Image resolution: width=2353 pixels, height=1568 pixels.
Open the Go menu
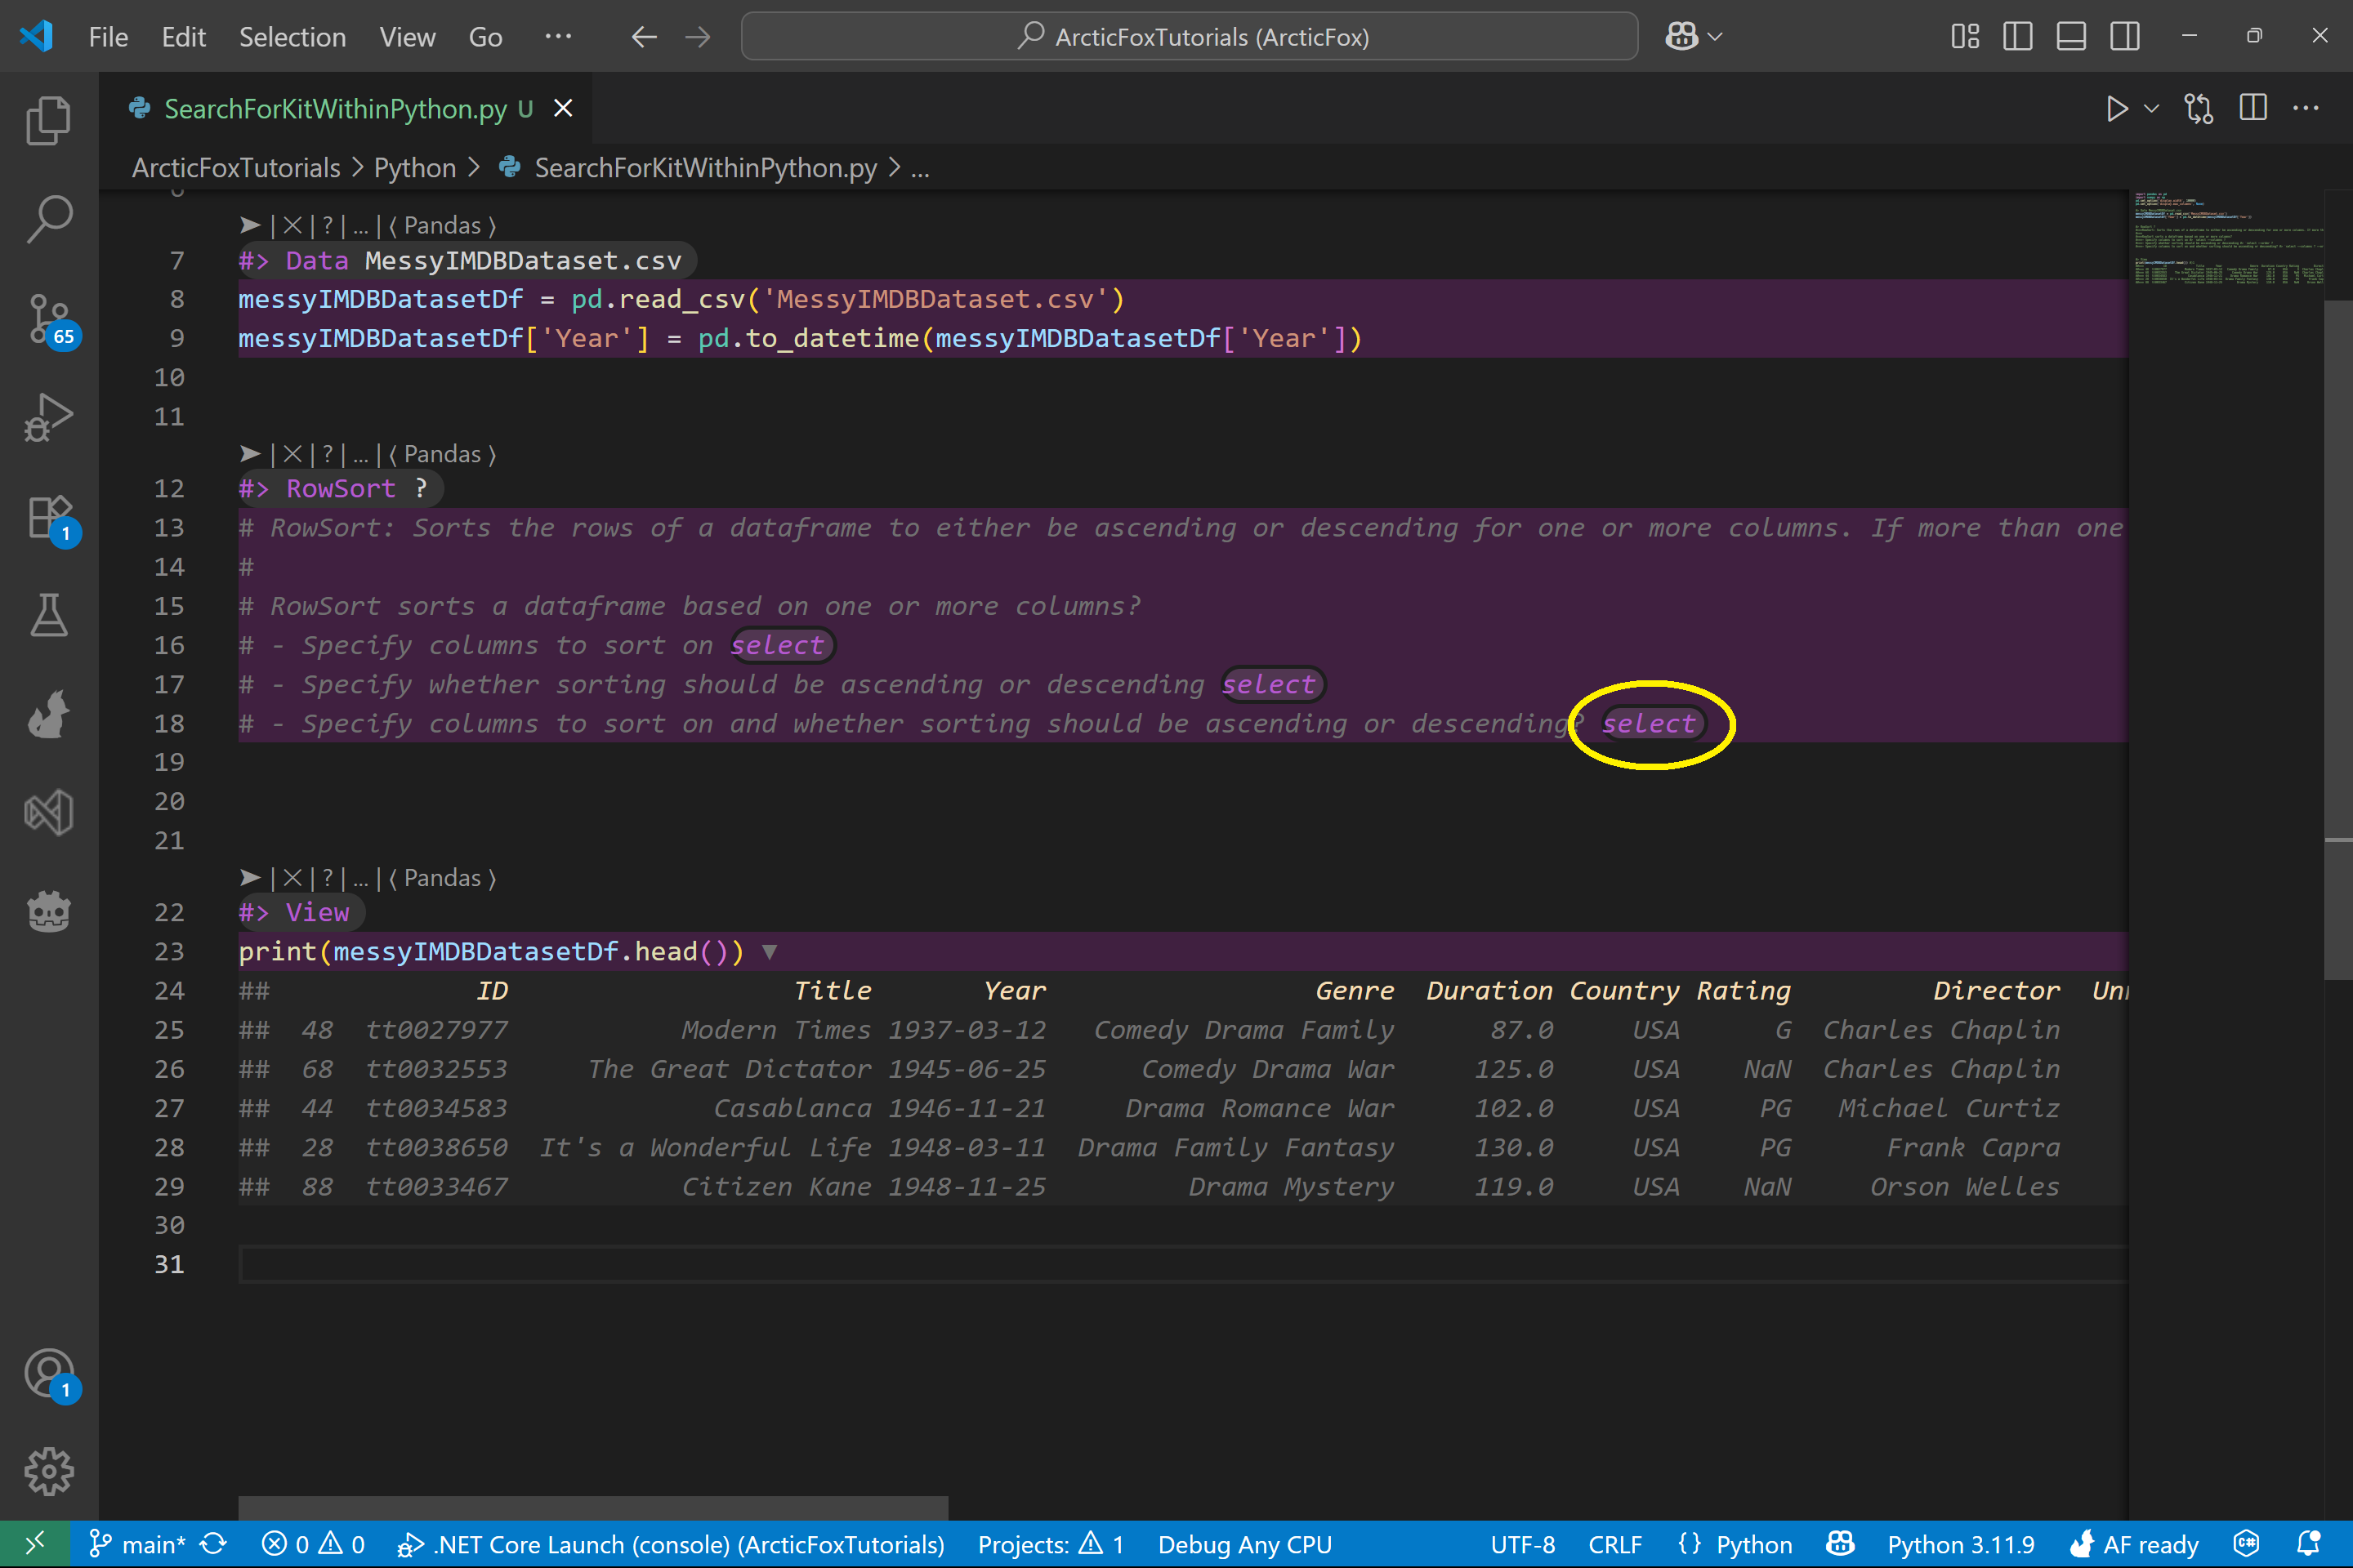(x=485, y=37)
